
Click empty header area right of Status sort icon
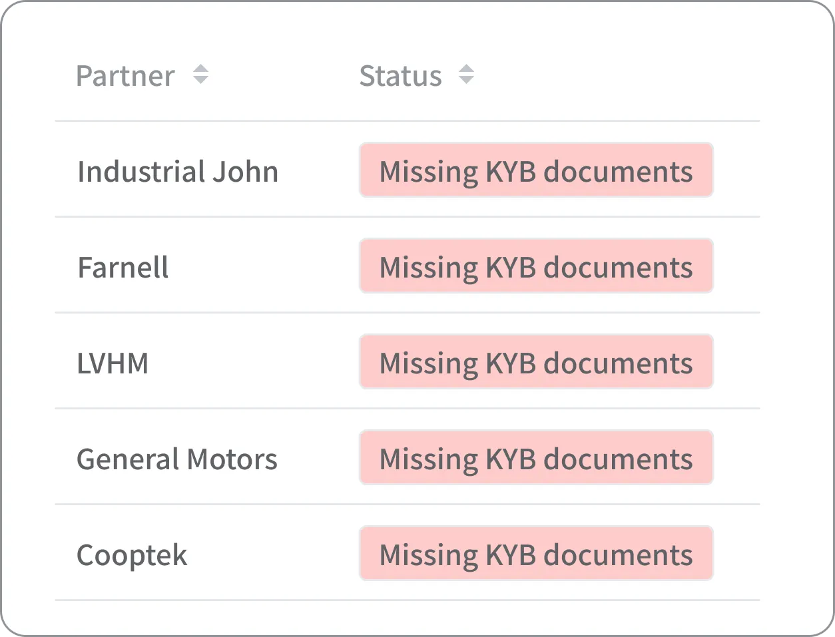tap(613, 76)
